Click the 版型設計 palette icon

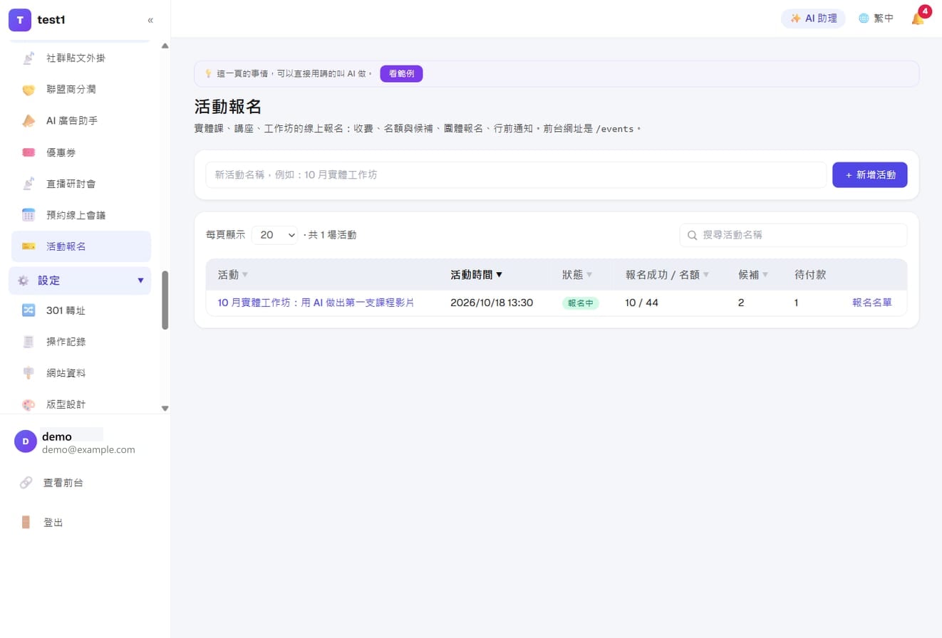point(29,404)
